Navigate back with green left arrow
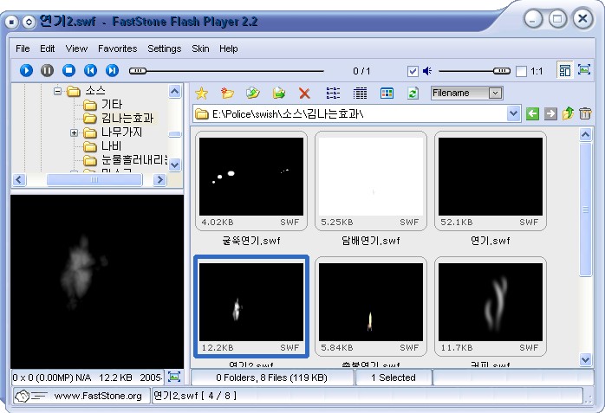The image size is (605, 413). coord(533,114)
